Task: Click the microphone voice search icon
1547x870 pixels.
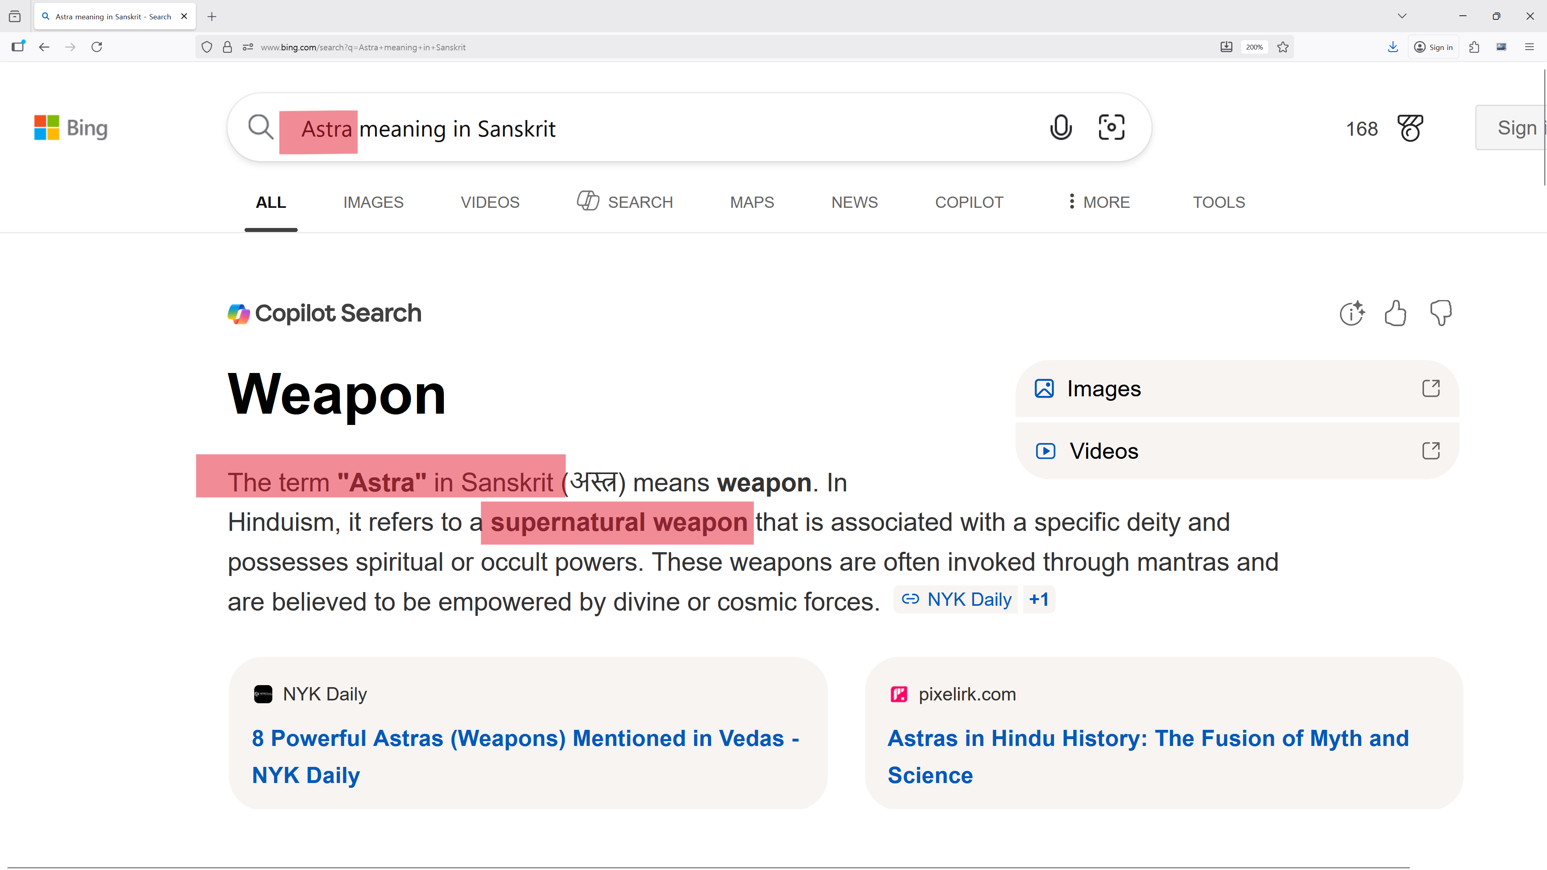Action: [x=1061, y=127]
